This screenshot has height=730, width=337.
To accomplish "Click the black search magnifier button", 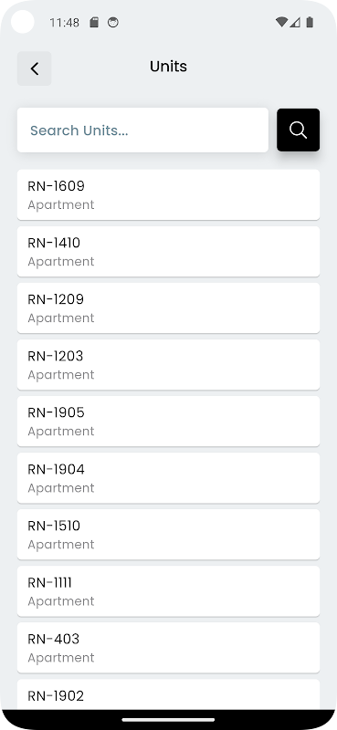I will 298,130.
